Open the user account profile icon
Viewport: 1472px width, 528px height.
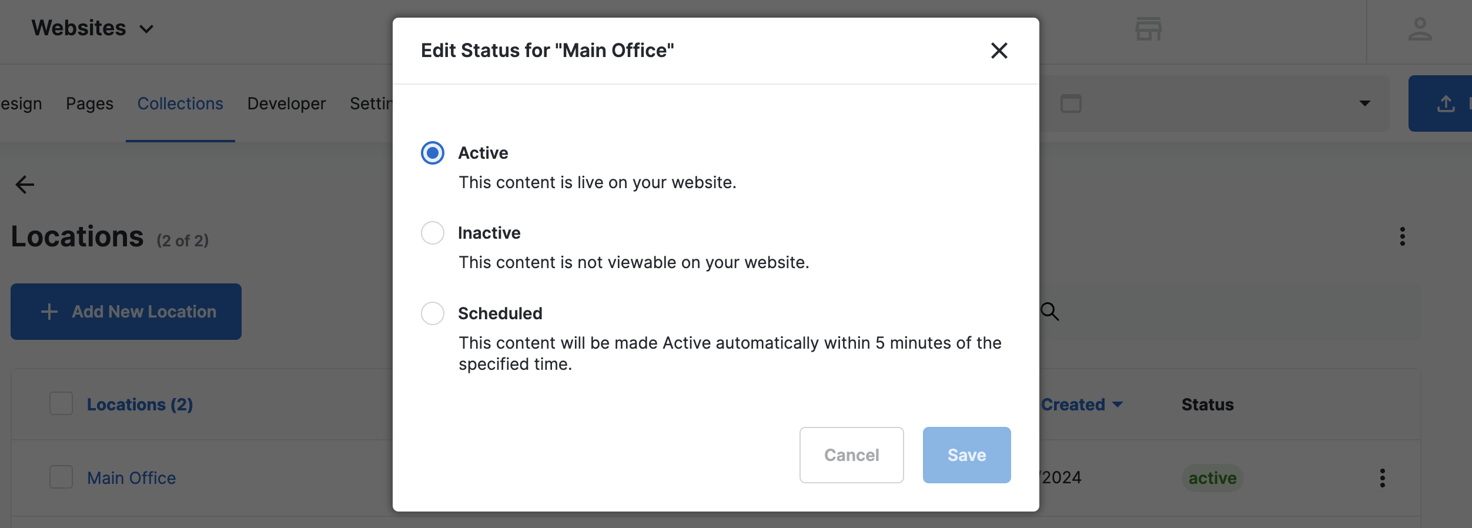pos(1420,29)
